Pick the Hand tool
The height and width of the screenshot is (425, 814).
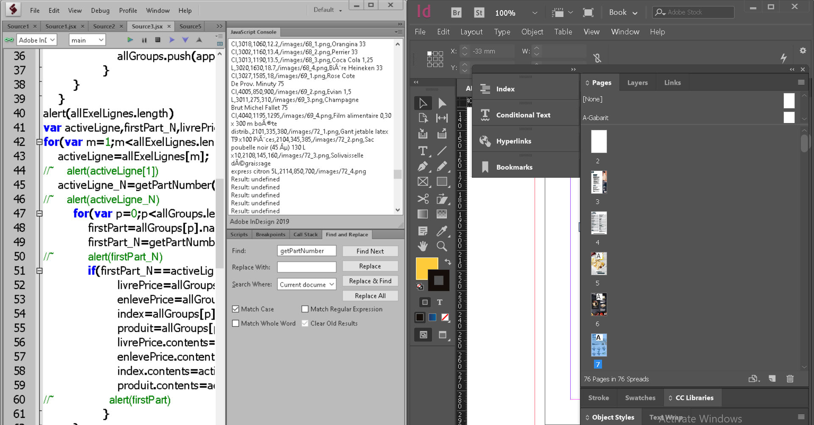[x=423, y=246]
